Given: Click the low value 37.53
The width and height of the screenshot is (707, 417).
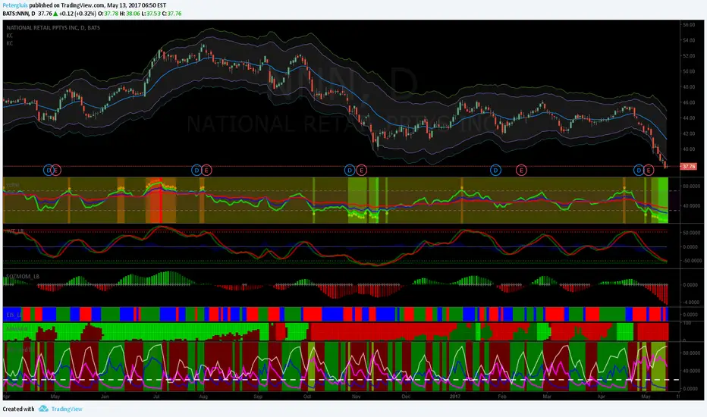Looking at the screenshot, I should coord(154,14).
